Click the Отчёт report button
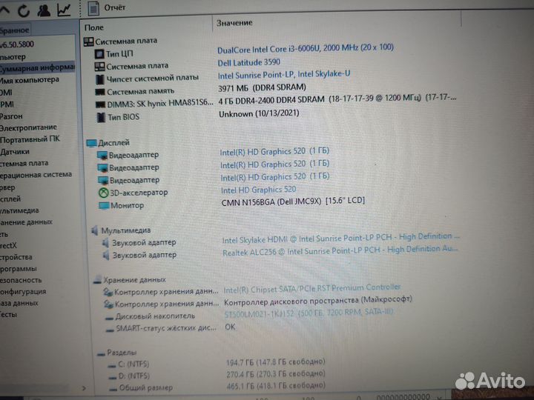 point(107,8)
